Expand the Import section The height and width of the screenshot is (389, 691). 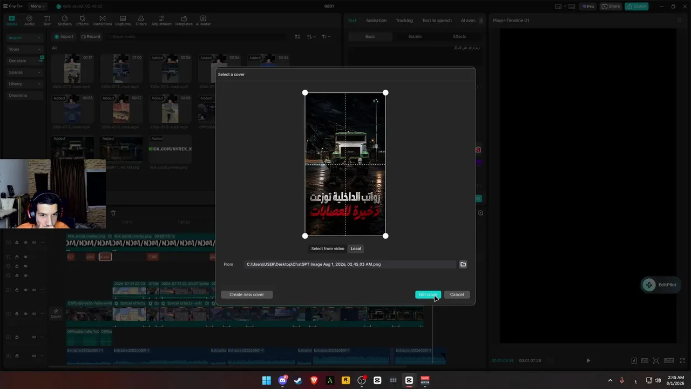click(24, 38)
